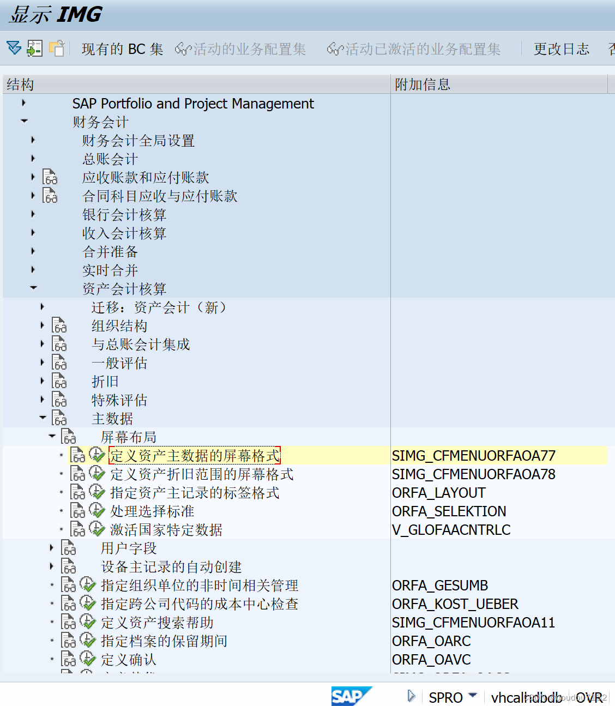Open documentation icon for 屏幕布局

click(69, 437)
